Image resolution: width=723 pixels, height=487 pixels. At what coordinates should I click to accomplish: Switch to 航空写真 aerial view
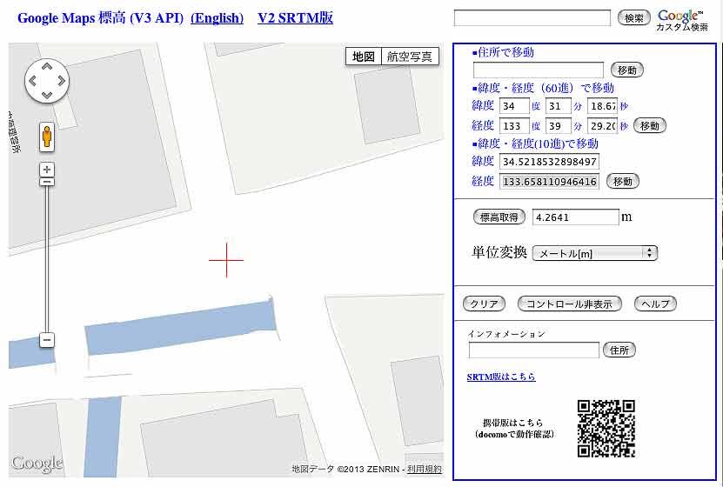pos(410,57)
